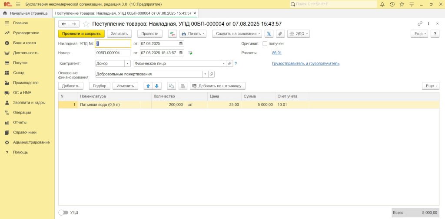
Task: Move the row down with blue arrow
Action: point(157,86)
